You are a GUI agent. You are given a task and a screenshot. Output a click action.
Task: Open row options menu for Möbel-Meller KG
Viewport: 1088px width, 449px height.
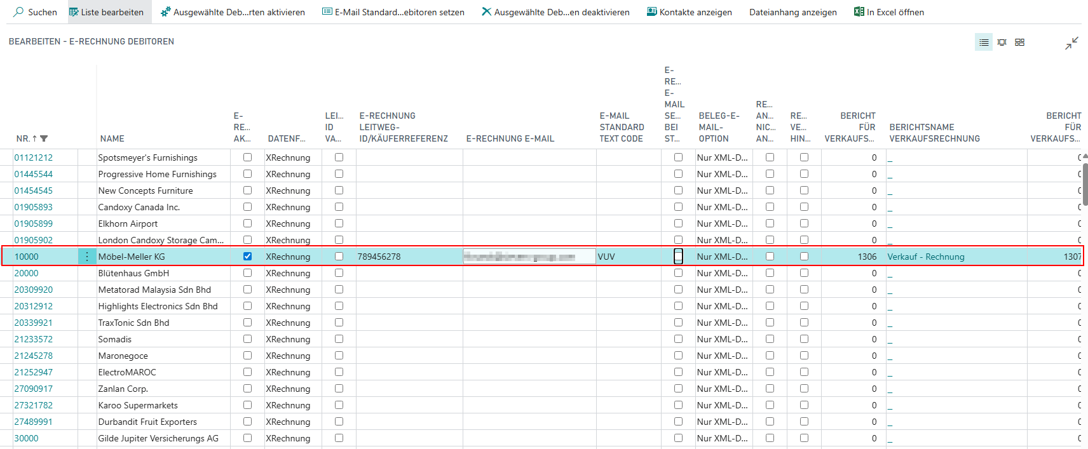87,257
